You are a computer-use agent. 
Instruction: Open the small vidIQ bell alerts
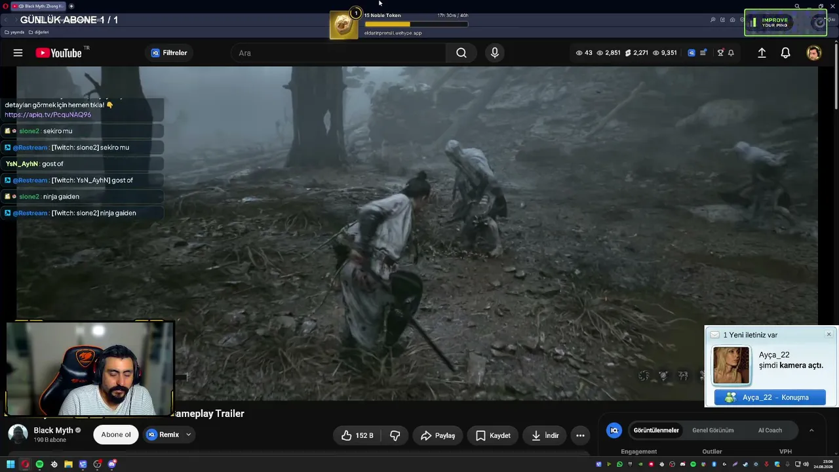731,53
